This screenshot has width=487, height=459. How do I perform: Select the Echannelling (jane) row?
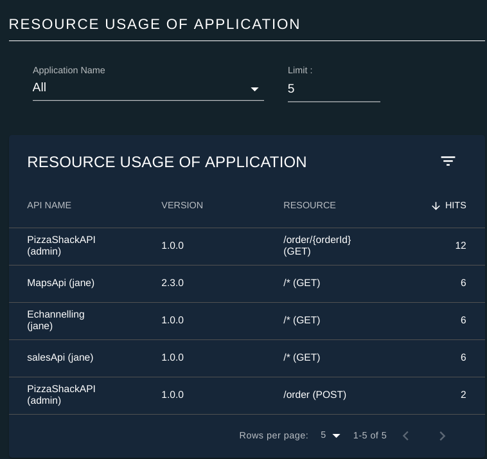click(247, 321)
